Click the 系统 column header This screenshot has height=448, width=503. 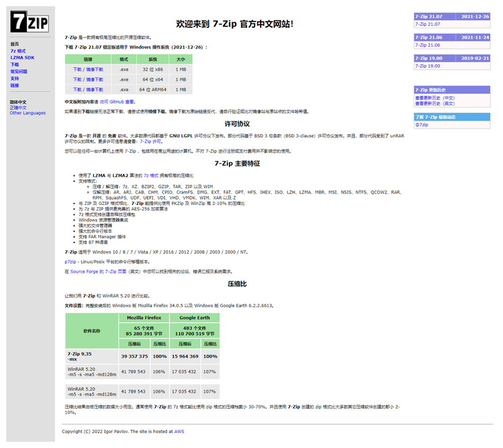[x=153, y=60]
